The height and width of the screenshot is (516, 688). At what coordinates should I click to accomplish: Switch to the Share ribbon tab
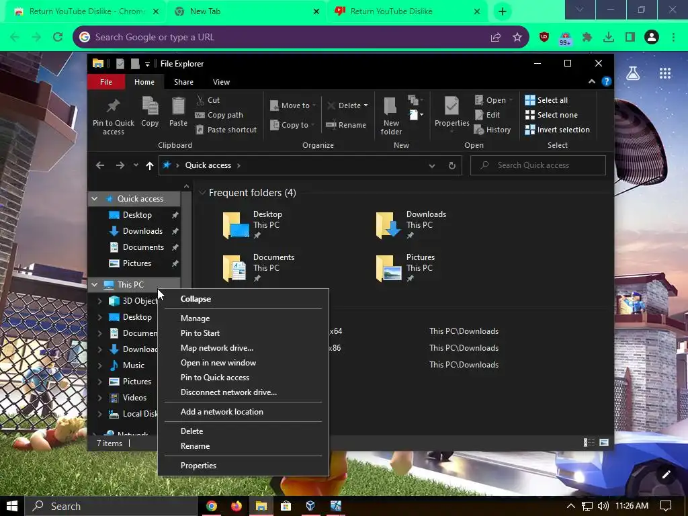[183, 82]
